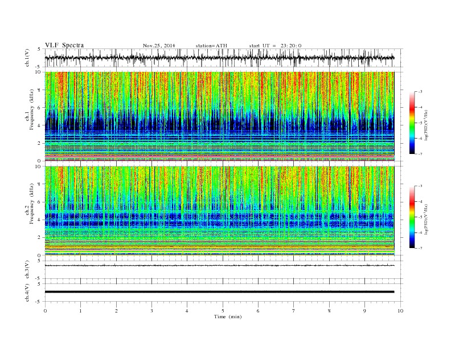Click the thick ch.4 waveform band
Viewport: 451px width, 349px height.
tap(219, 292)
